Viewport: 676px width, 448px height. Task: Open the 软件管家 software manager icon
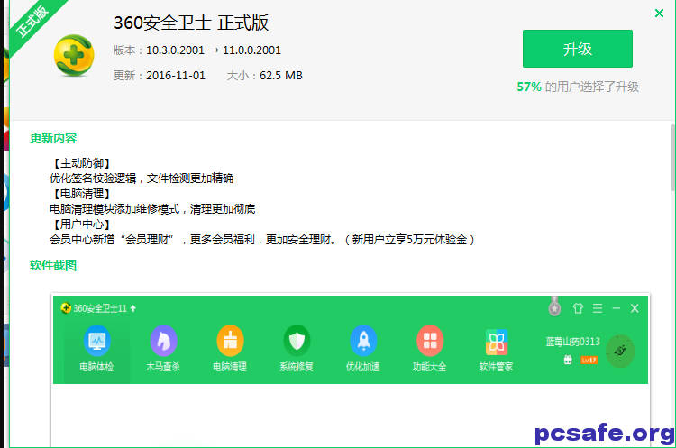(x=497, y=342)
